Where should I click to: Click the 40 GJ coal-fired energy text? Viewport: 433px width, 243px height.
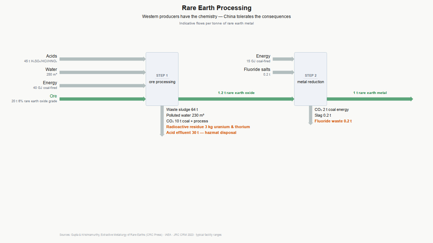(x=45, y=88)
